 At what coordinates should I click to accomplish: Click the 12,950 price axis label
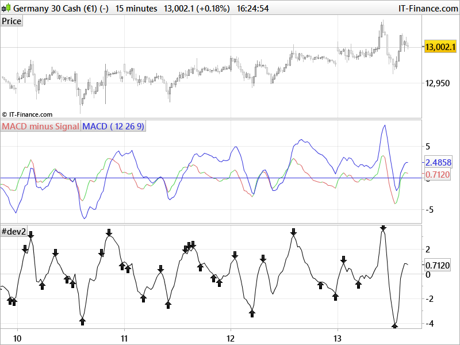(x=437, y=83)
